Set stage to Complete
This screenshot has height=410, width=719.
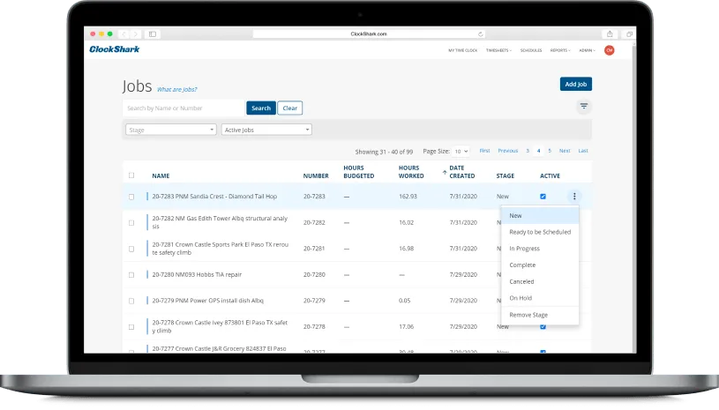(x=540, y=265)
